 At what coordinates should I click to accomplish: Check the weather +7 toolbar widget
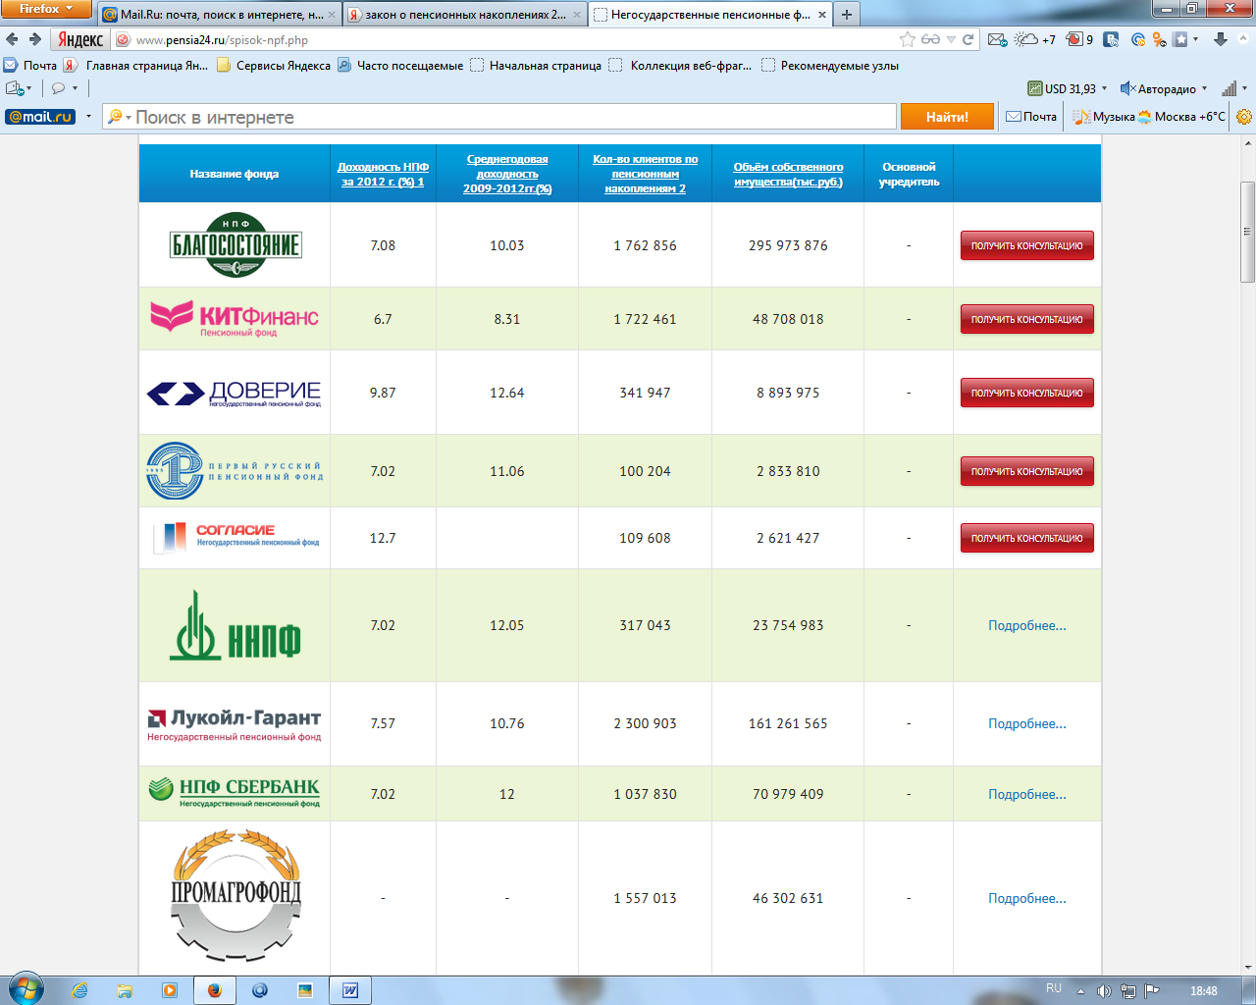coord(1035,39)
